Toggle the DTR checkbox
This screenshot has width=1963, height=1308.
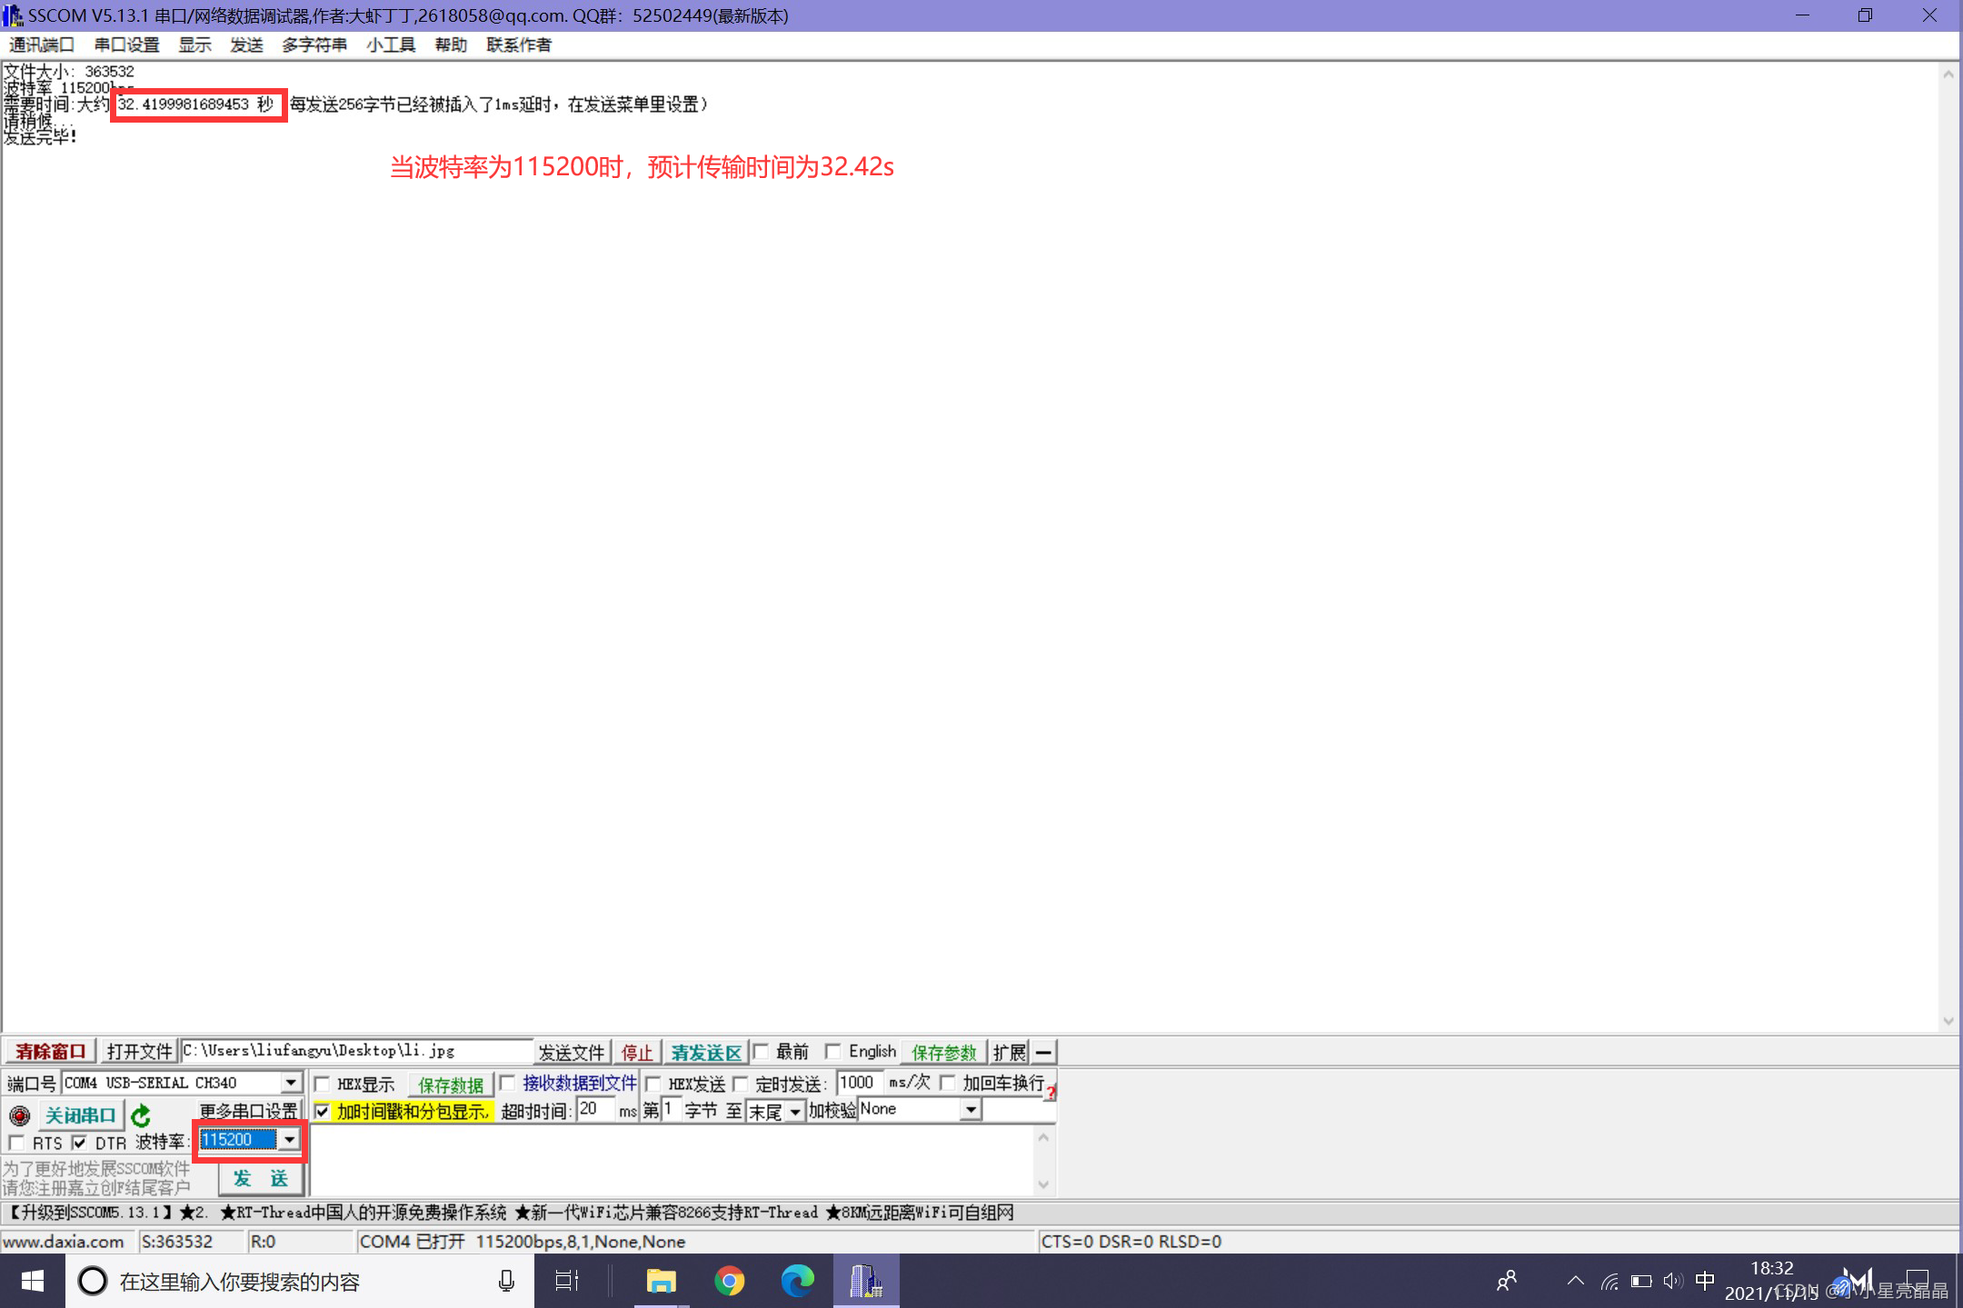80,1142
